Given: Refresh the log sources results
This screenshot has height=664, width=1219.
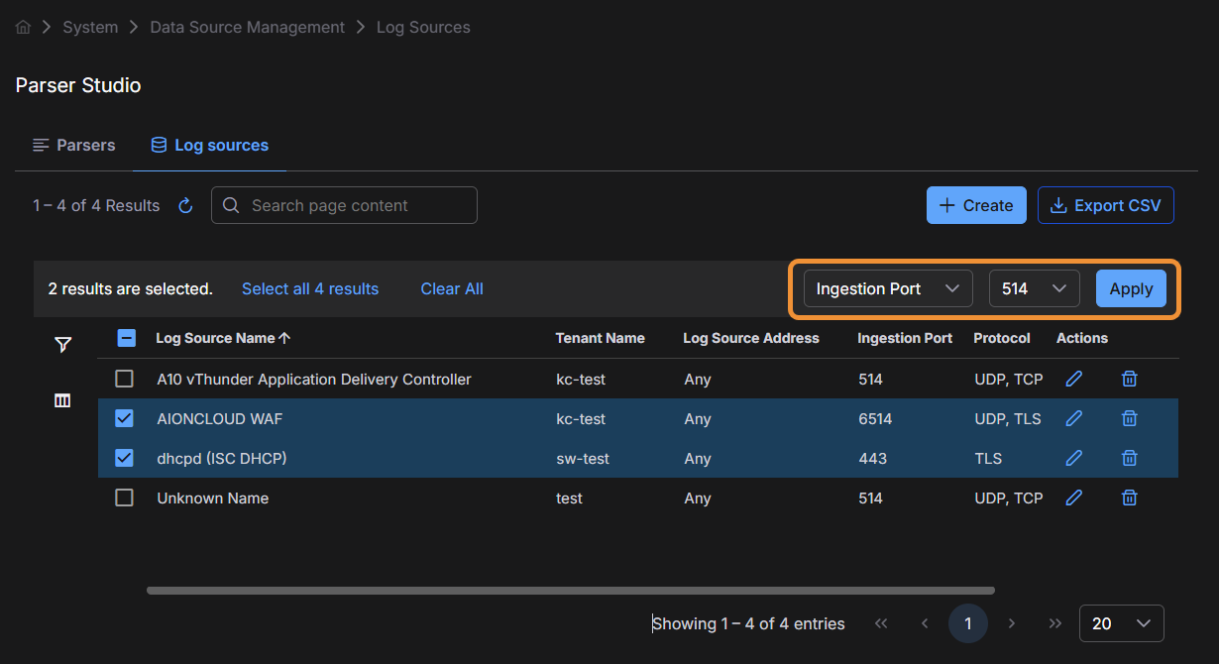Looking at the screenshot, I should (x=185, y=206).
